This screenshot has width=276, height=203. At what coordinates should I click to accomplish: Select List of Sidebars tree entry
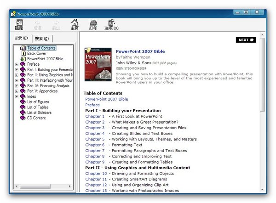pyautogui.click(x=39, y=113)
